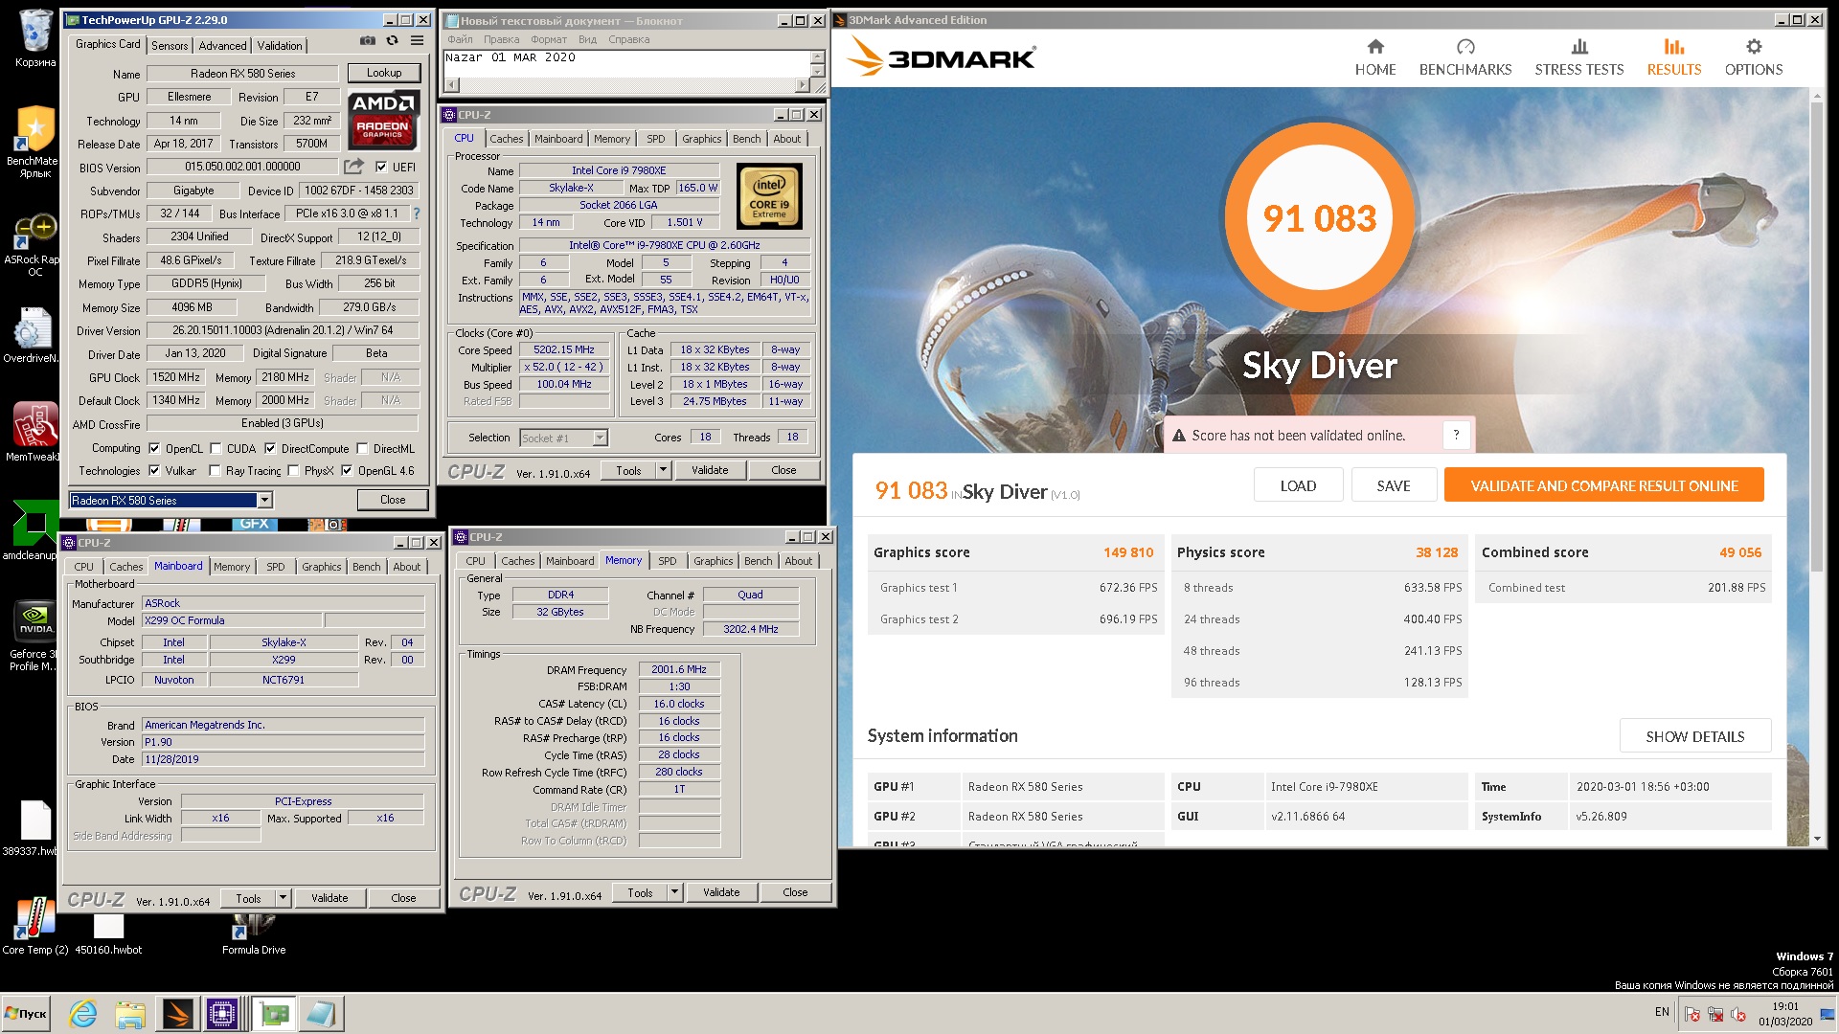
Task: Open 3DMark Results section
Action: pyautogui.click(x=1674, y=58)
